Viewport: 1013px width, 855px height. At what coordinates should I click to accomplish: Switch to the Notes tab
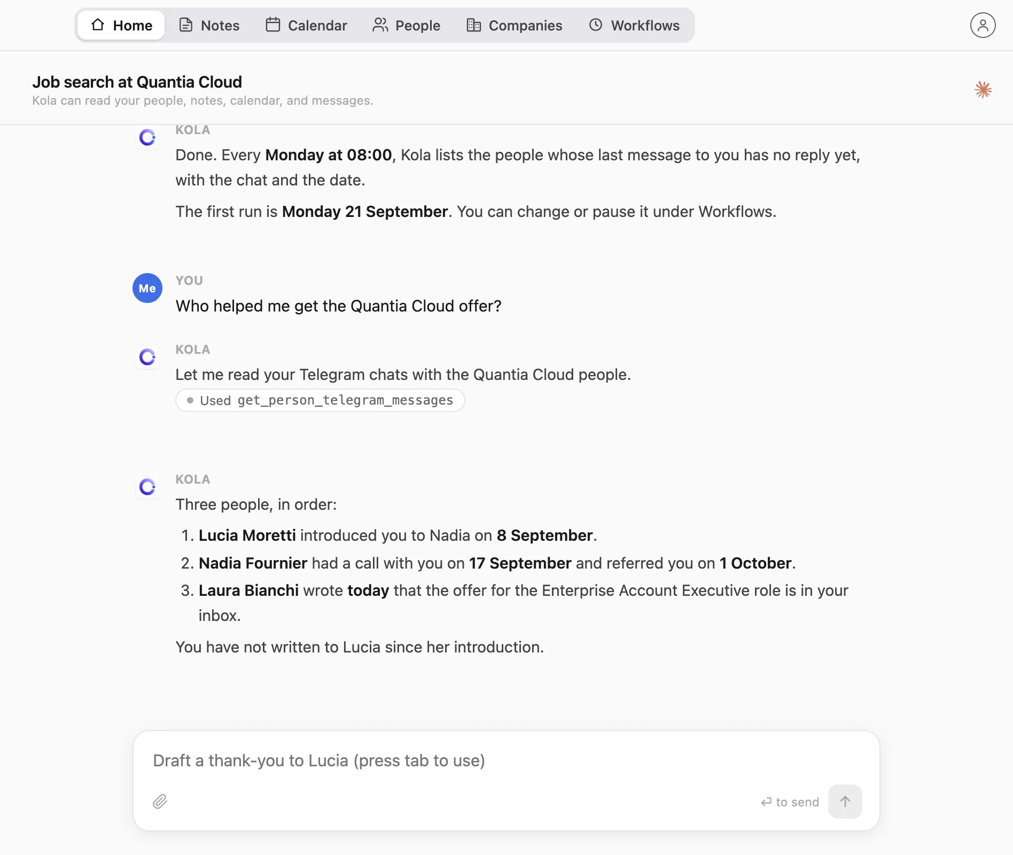209,25
